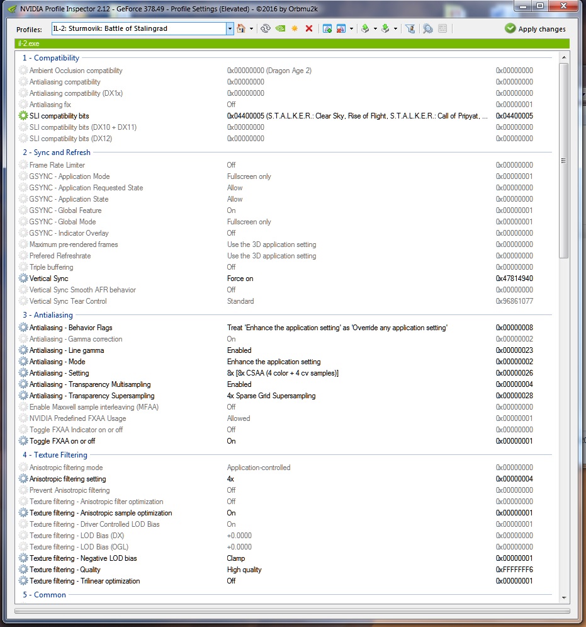Import a profile with the down-arrow icon
The width and height of the screenshot is (586, 627).
385,28
